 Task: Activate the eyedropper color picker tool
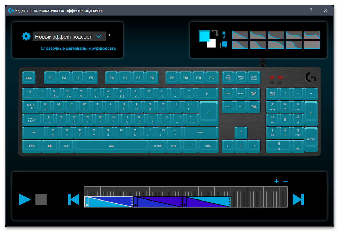click(x=224, y=35)
